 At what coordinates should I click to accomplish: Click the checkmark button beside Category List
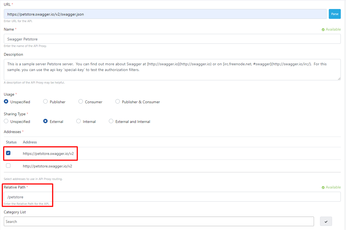pos(326,222)
